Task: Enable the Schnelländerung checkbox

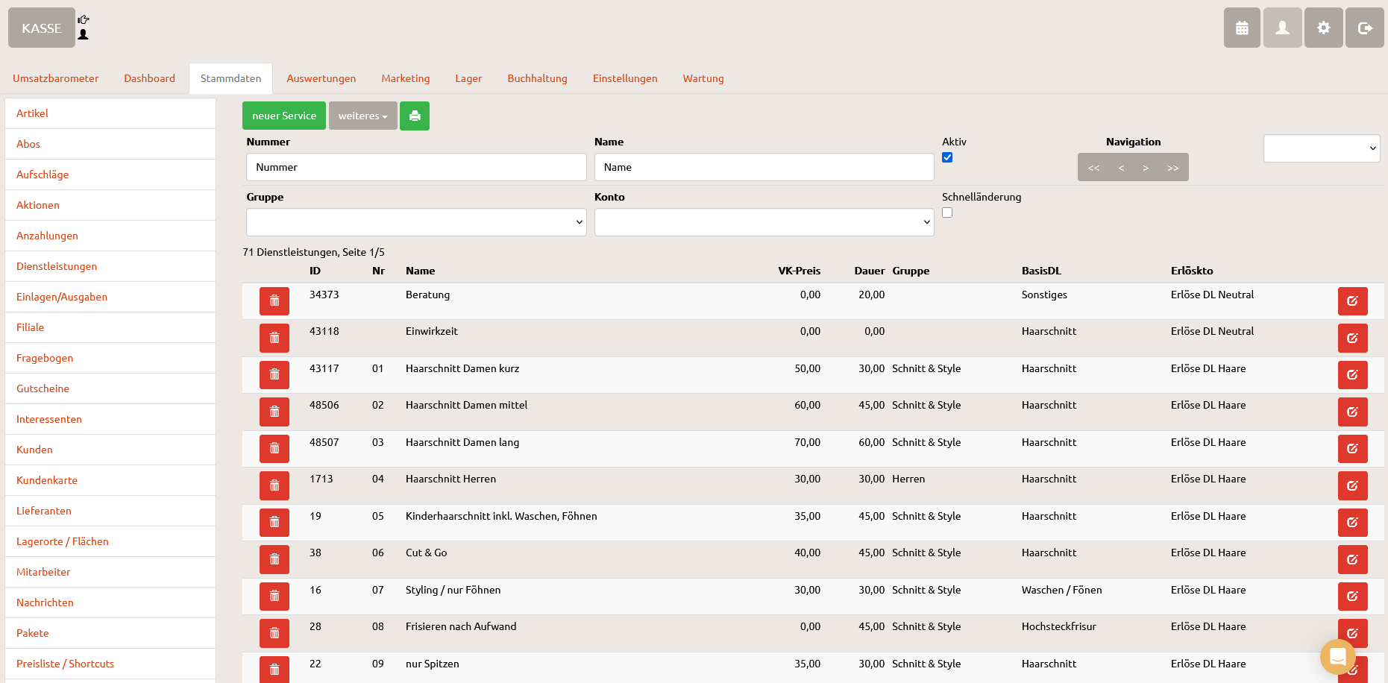Action: [947, 213]
